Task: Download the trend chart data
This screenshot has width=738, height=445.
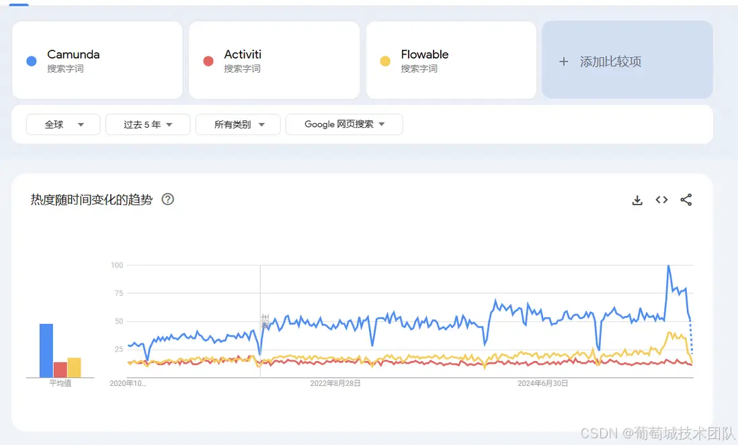Action: (x=637, y=200)
